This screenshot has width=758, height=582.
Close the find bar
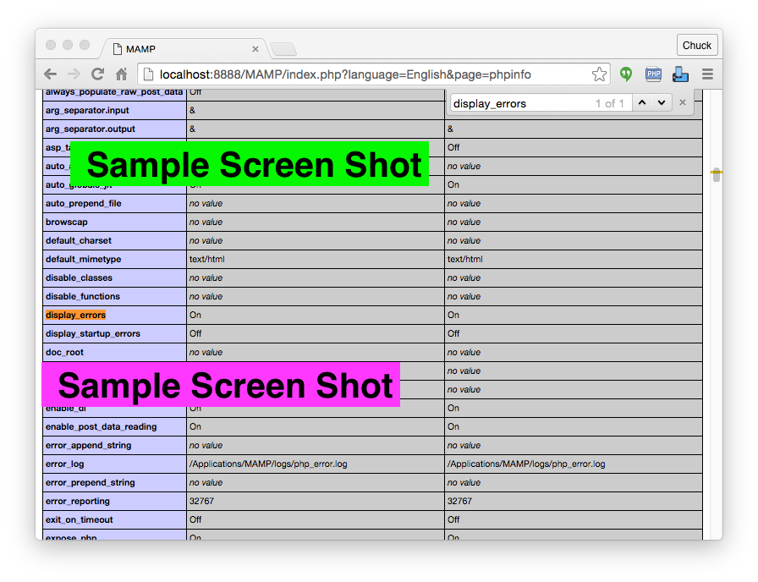coord(683,102)
